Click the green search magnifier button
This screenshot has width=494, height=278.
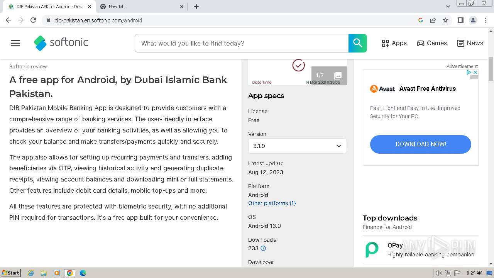coord(358,43)
